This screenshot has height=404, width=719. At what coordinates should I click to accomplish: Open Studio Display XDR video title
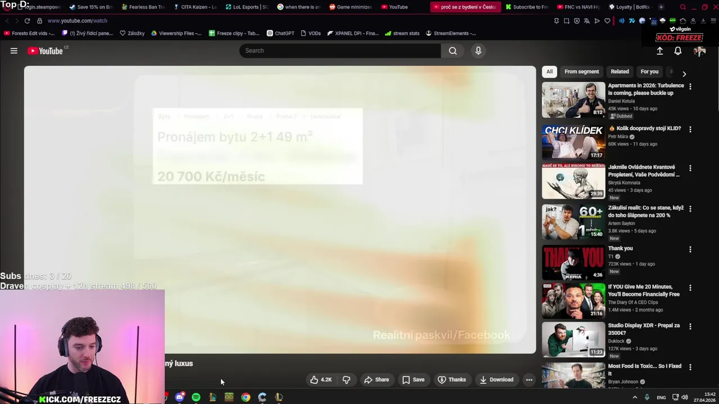[x=644, y=329]
